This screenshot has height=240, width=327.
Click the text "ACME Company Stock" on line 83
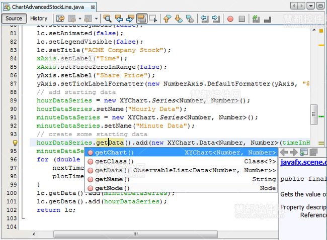(124, 50)
